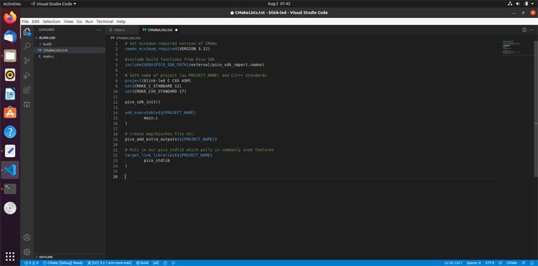Click the LF end-of-line indicator
Image resolution: width=538 pixels, height=266 pixels.
click(x=501, y=263)
